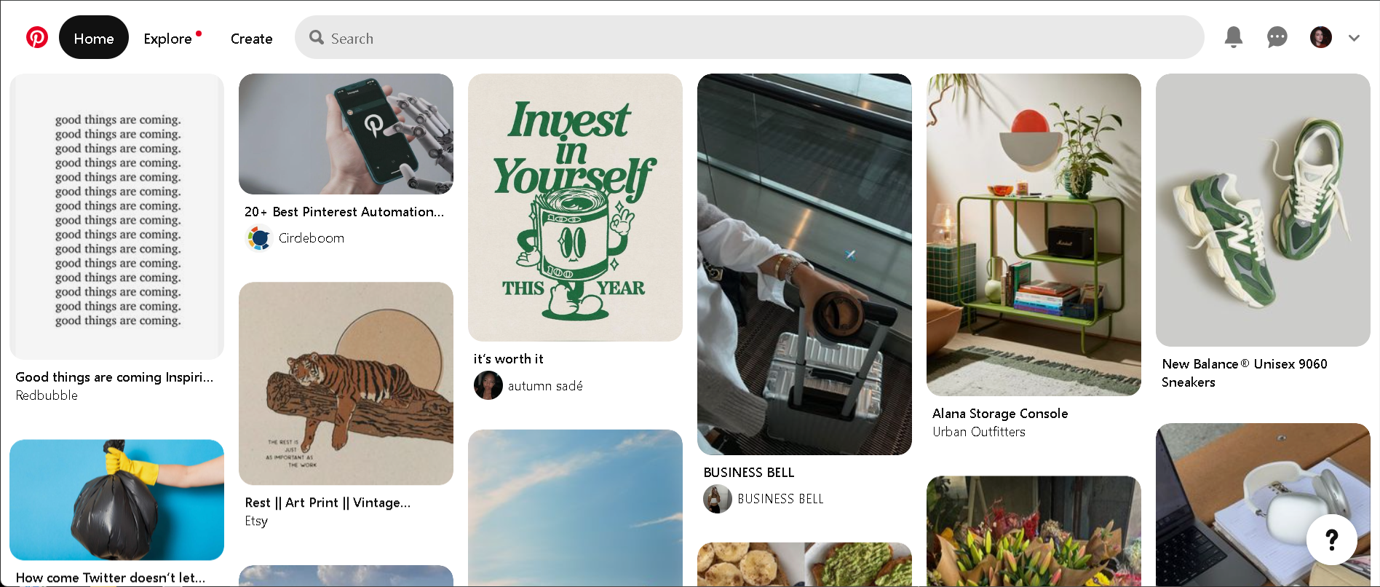
Task: Click the Create menu item
Action: tap(251, 38)
